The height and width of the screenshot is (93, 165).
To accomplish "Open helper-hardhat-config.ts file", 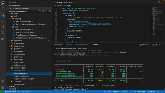I will point(29,79).
